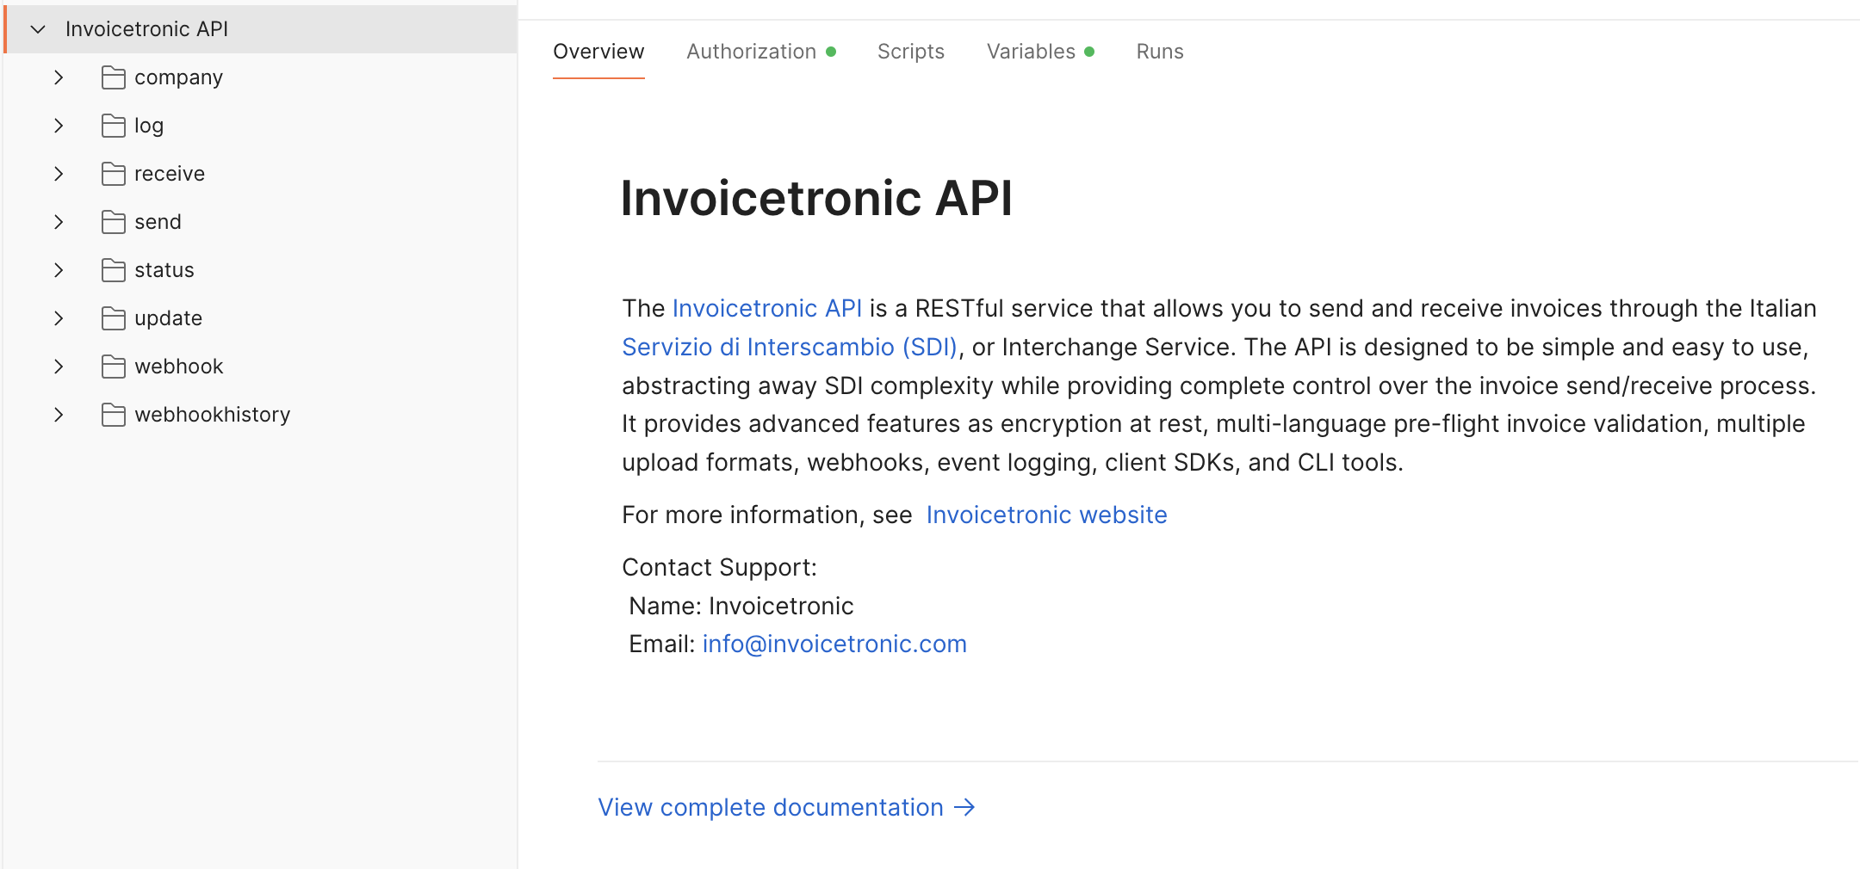Click the receive folder icon

pos(114,174)
